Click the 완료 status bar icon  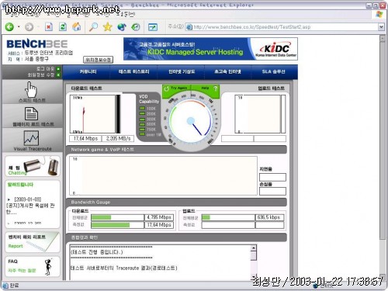pyautogui.click(x=5, y=286)
